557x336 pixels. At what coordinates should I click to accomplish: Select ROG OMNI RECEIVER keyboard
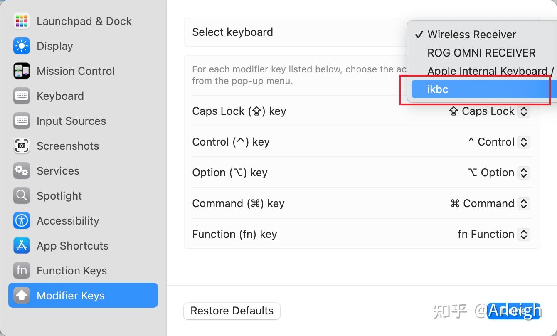pyautogui.click(x=481, y=53)
